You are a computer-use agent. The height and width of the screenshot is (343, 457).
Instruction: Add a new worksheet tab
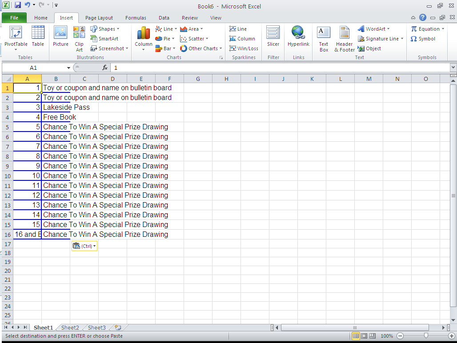coord(118,327)
